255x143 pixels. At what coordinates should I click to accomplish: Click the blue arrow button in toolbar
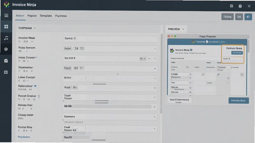(248, 17)
